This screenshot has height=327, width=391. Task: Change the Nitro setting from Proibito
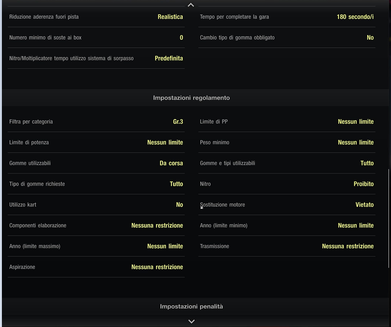pos(287,184)
